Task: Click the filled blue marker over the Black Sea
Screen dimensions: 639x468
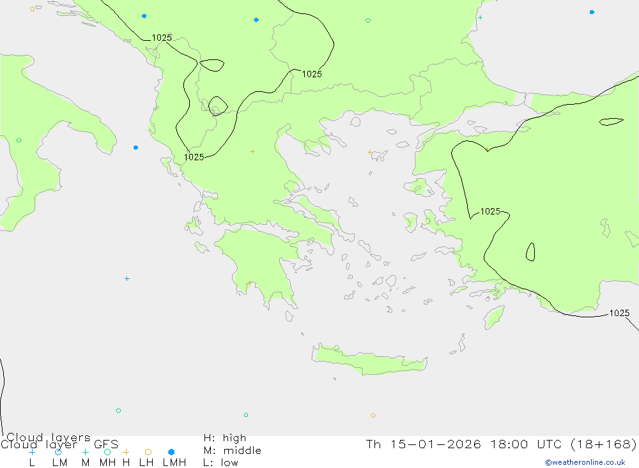Action: coord(592,12)
